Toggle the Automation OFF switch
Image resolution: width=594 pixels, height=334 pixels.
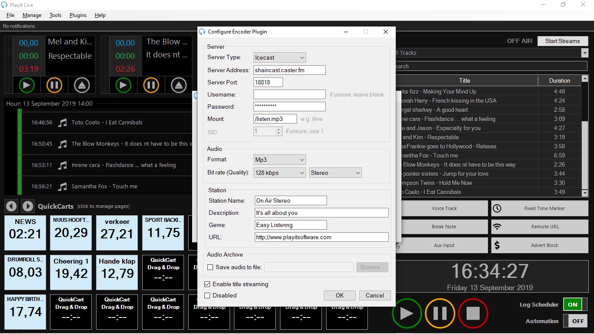pyautogui.click(x=575, y=321)
